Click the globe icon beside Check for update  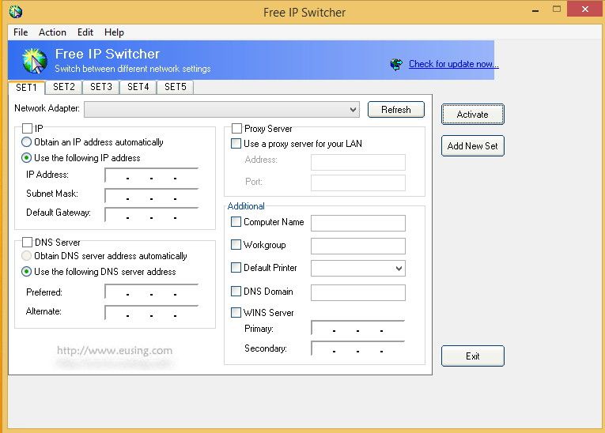coord(396,64)
